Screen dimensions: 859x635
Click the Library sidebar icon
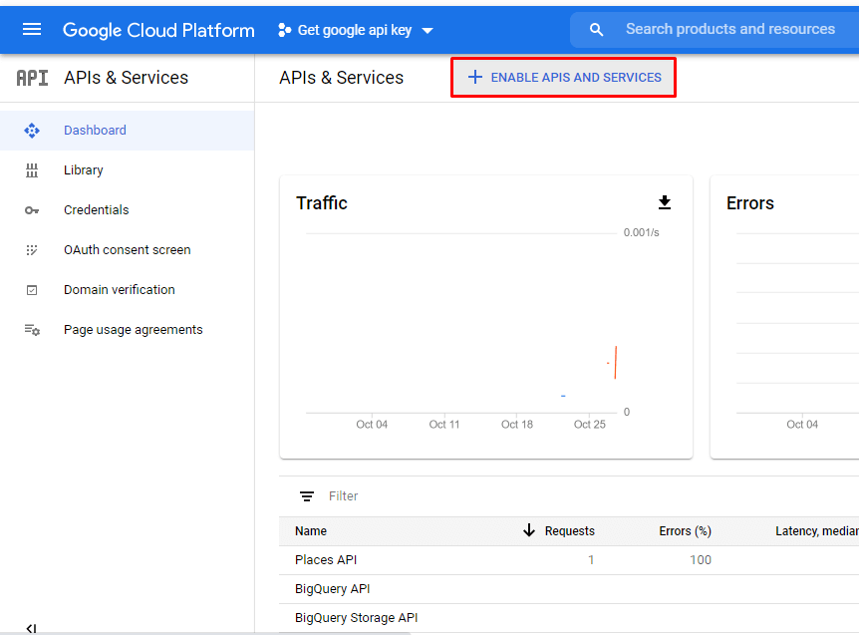tap(32, 170)
